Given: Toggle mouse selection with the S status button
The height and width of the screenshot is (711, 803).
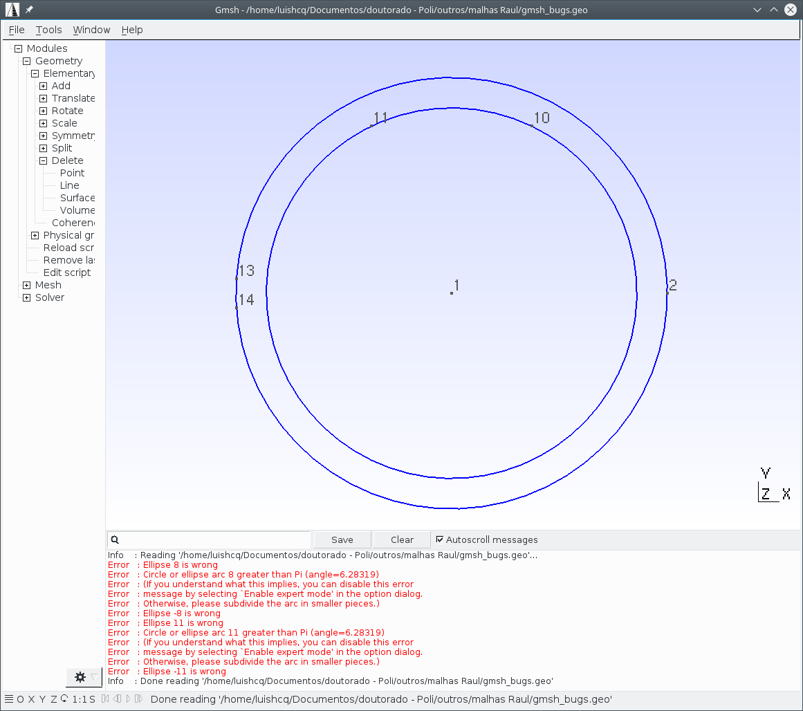Looking at the screenshot, I should (92, 699).
